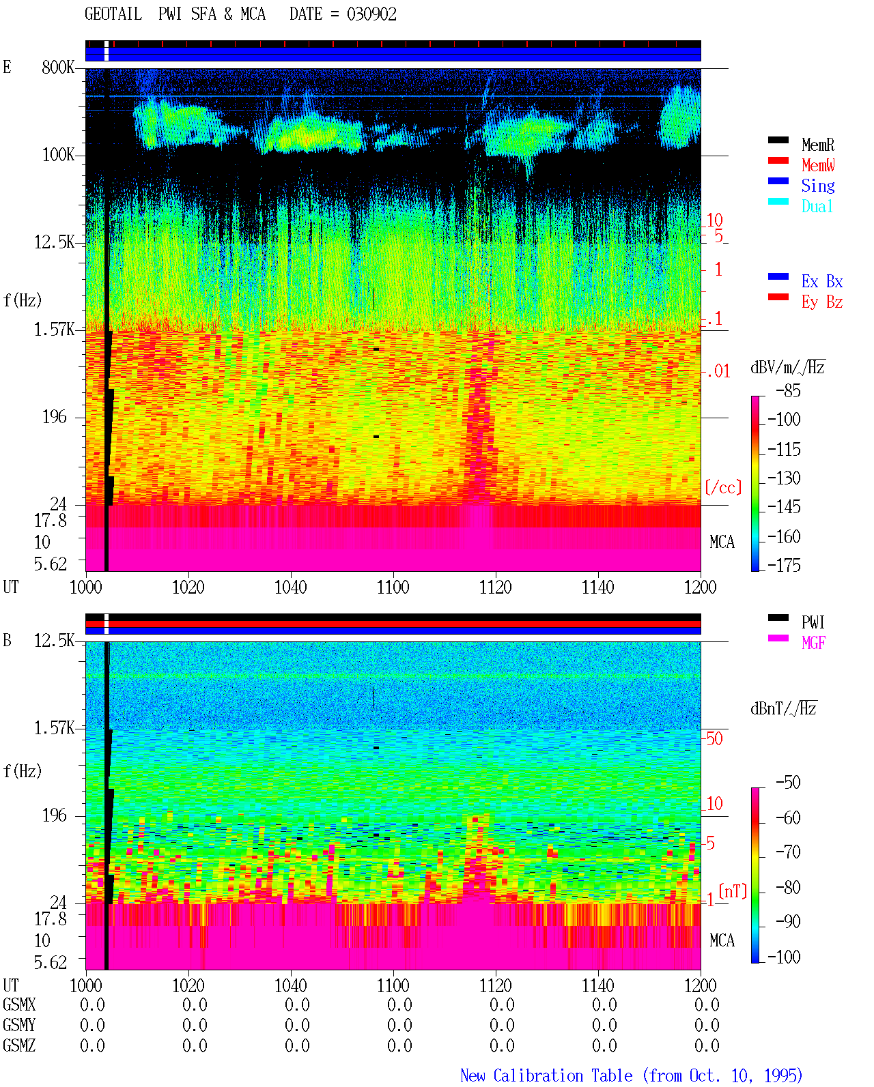Viewport: 874px width, 1087px height.
Task: Click the white marker in the E panel status bar
Action: coord(107,51)
